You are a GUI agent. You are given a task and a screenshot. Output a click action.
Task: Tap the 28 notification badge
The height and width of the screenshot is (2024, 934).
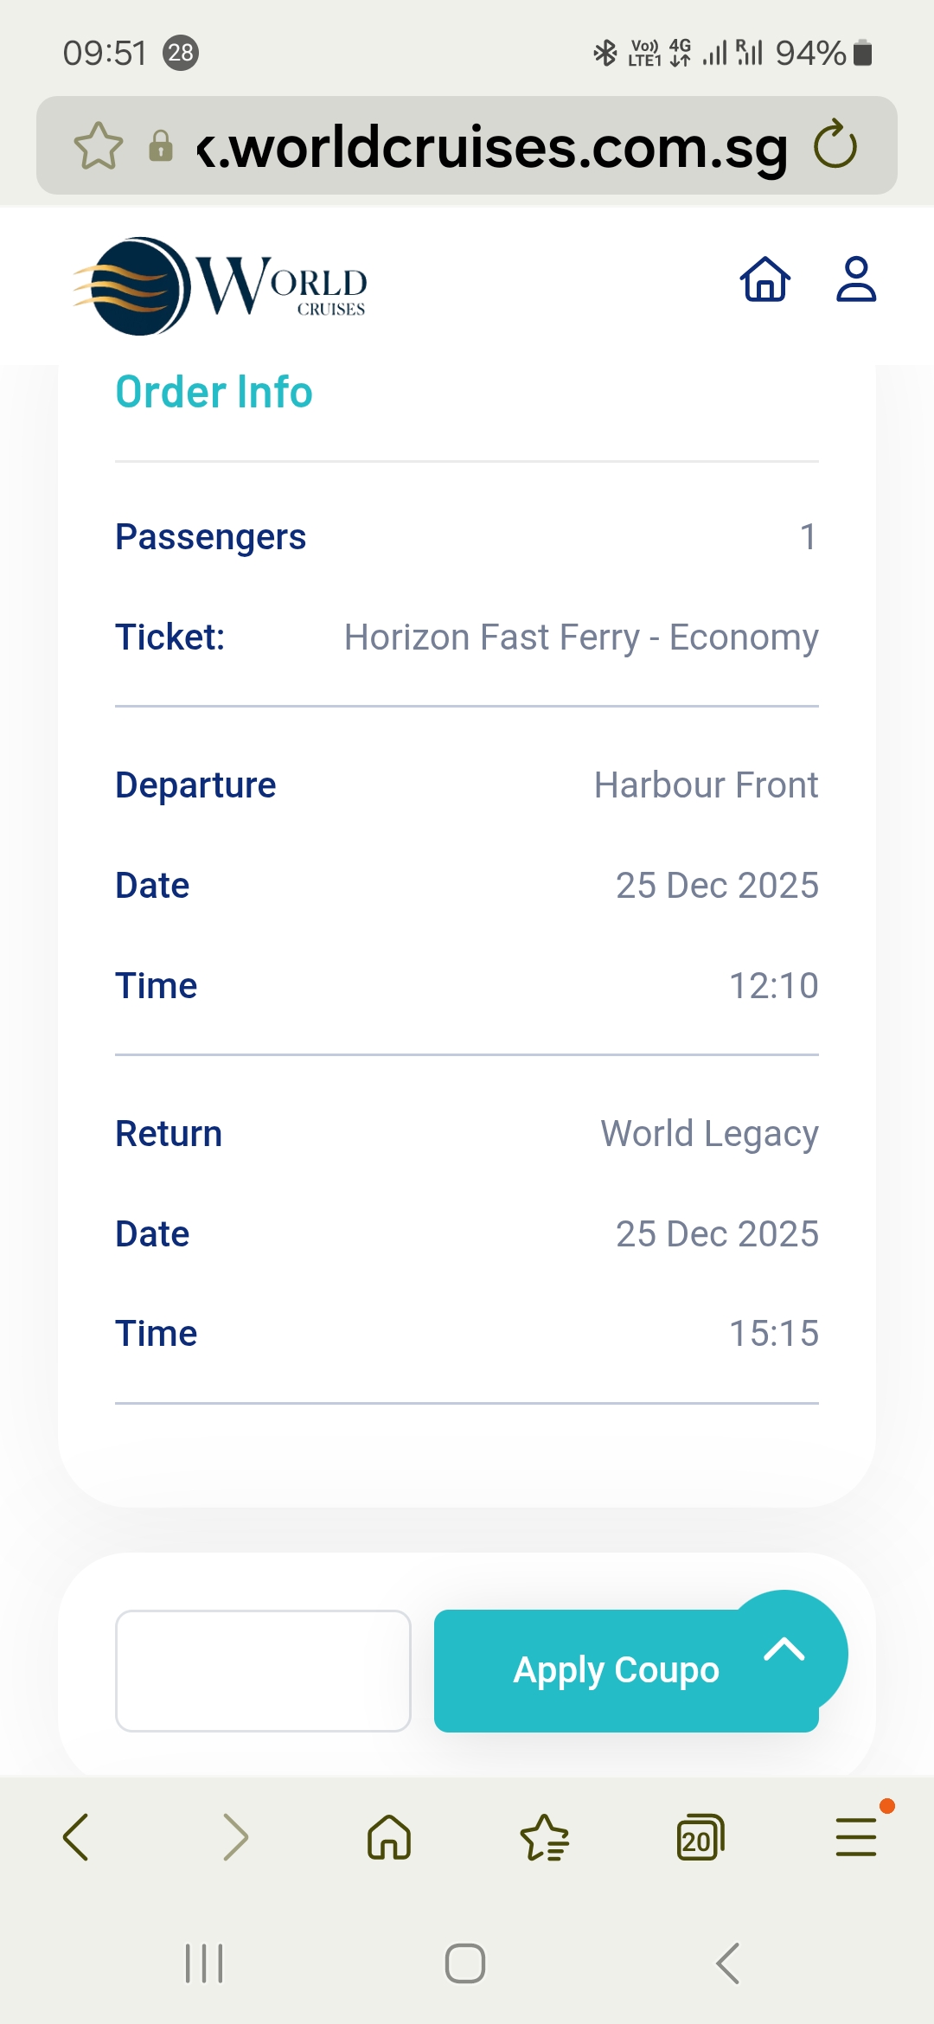[181, 53]
